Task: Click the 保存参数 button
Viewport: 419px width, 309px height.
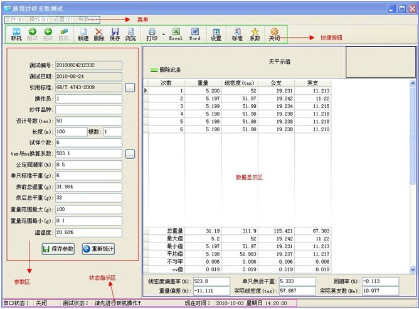Action: [x=58, y=249]
